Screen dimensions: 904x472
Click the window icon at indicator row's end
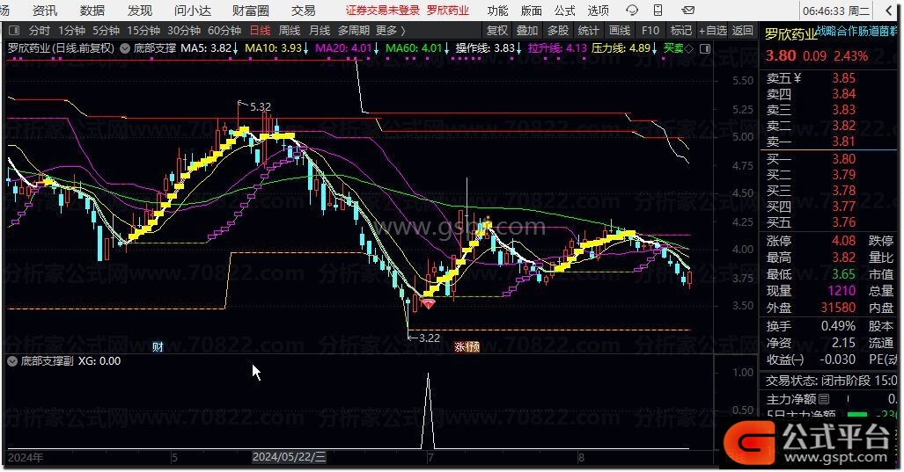click(x=704, y=49)
